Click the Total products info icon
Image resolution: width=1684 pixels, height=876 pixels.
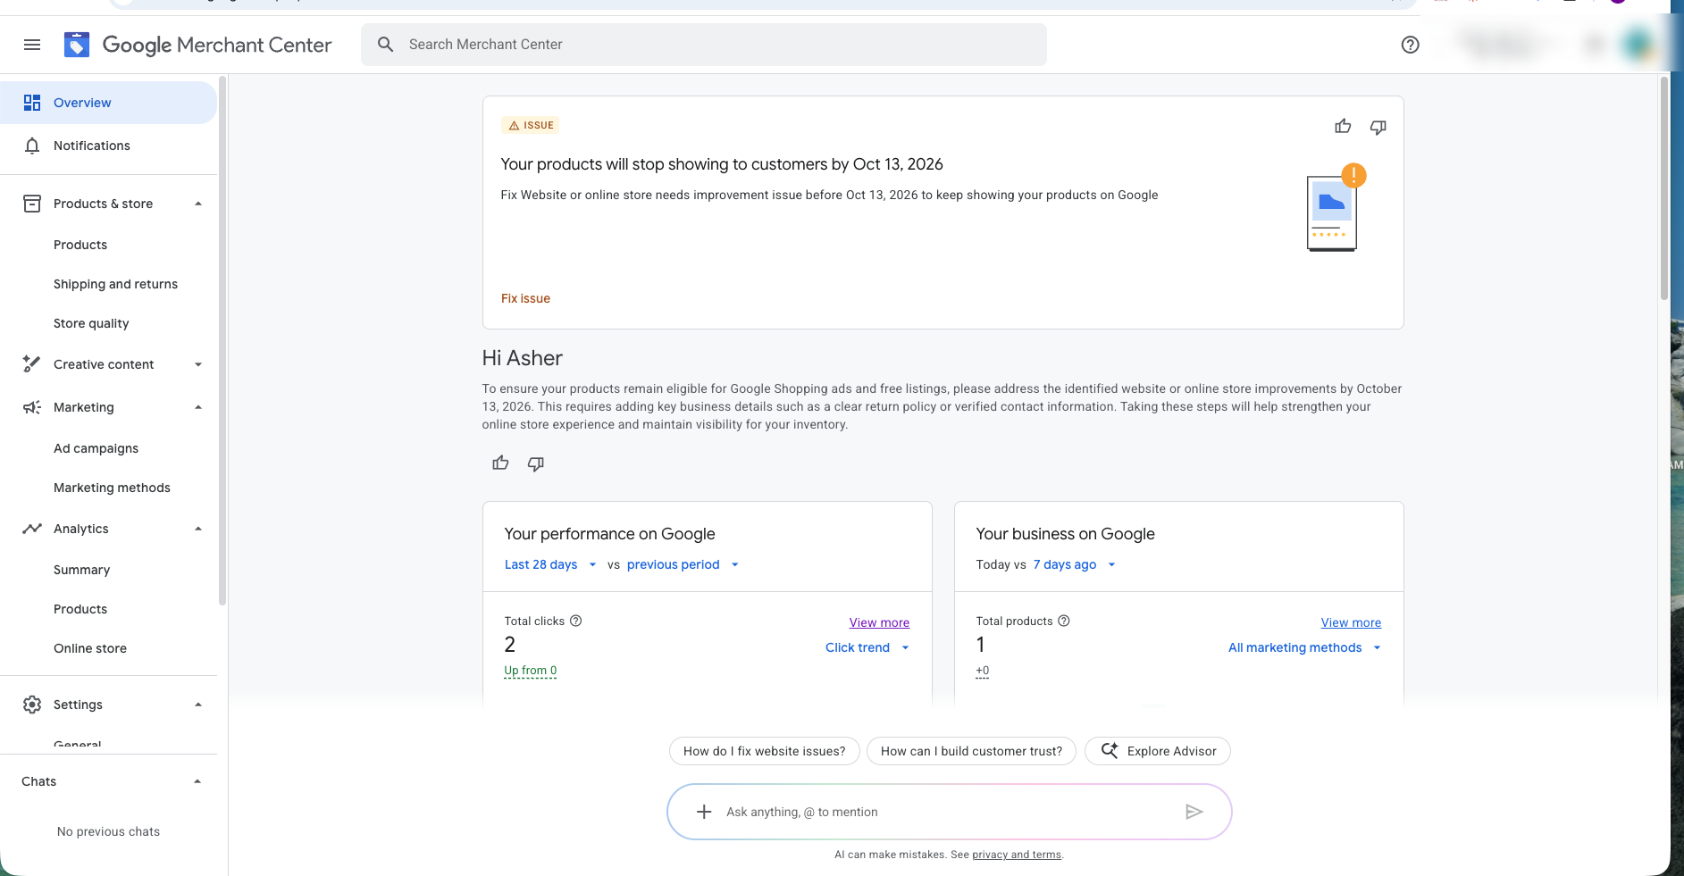click(1064, 621)
